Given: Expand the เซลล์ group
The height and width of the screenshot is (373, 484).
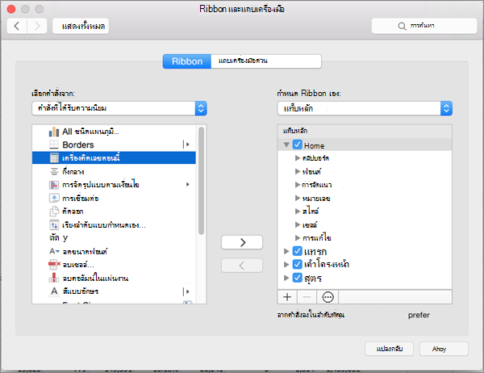Looking at the screenshot, I should pos(298,224).
